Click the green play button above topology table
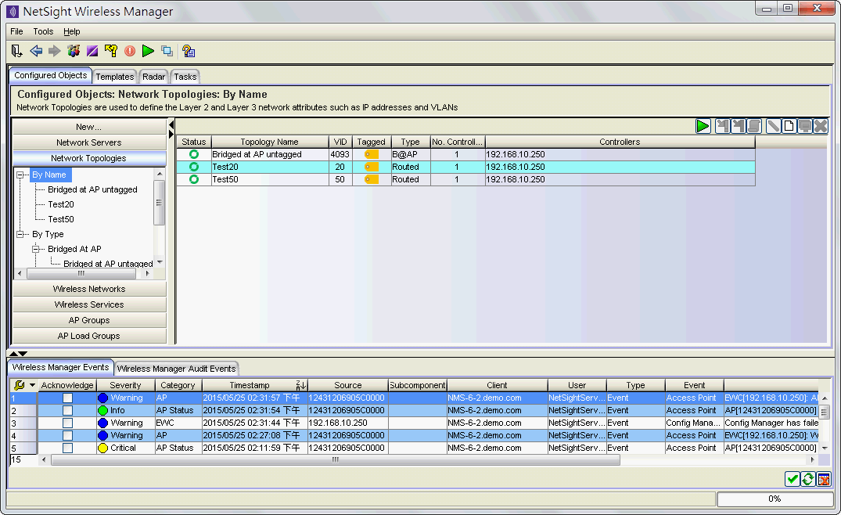This screenshot has height=515, width=841. click(703, 126)
